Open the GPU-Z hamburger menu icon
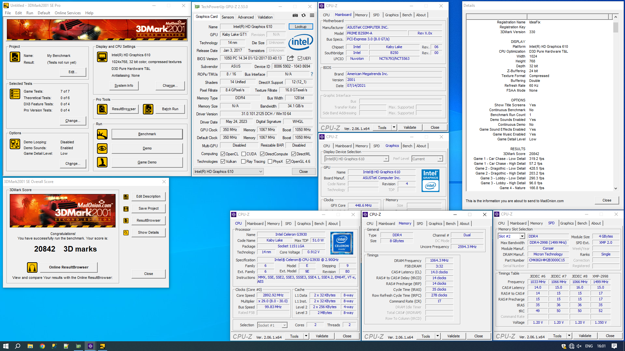 click(312, 15)
